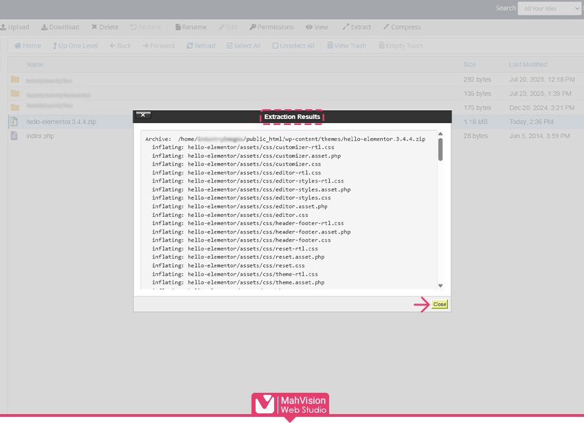Click the extraction log scroll-down arrow
This screenshot has height=423, width=584.
[440, 286]
